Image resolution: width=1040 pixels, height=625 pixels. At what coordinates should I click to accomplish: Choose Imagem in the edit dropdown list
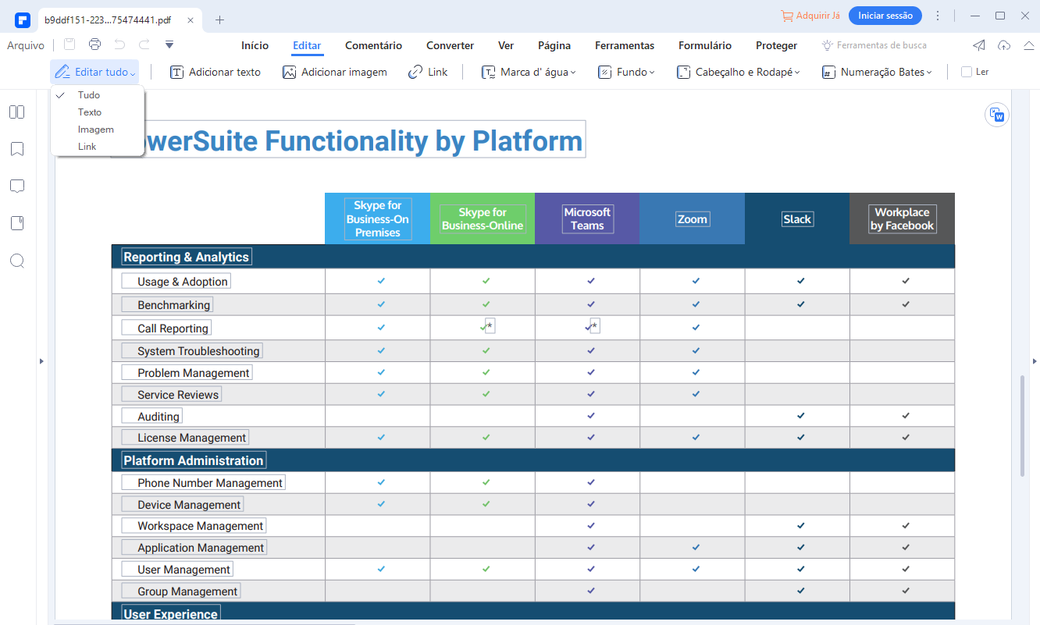pos(95,130)
